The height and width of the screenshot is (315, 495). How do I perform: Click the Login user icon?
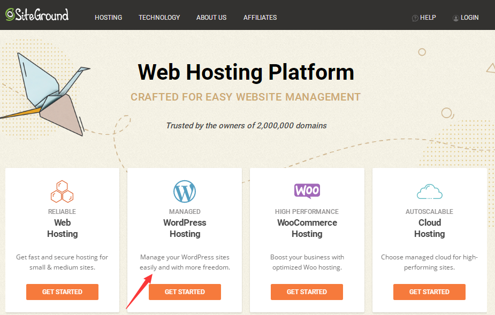tap(455, 18)
